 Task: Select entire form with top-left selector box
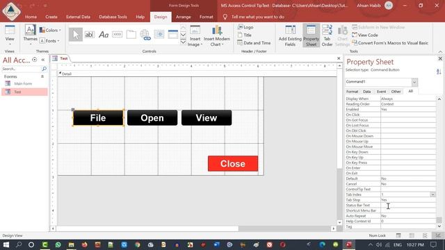[54, 66]
